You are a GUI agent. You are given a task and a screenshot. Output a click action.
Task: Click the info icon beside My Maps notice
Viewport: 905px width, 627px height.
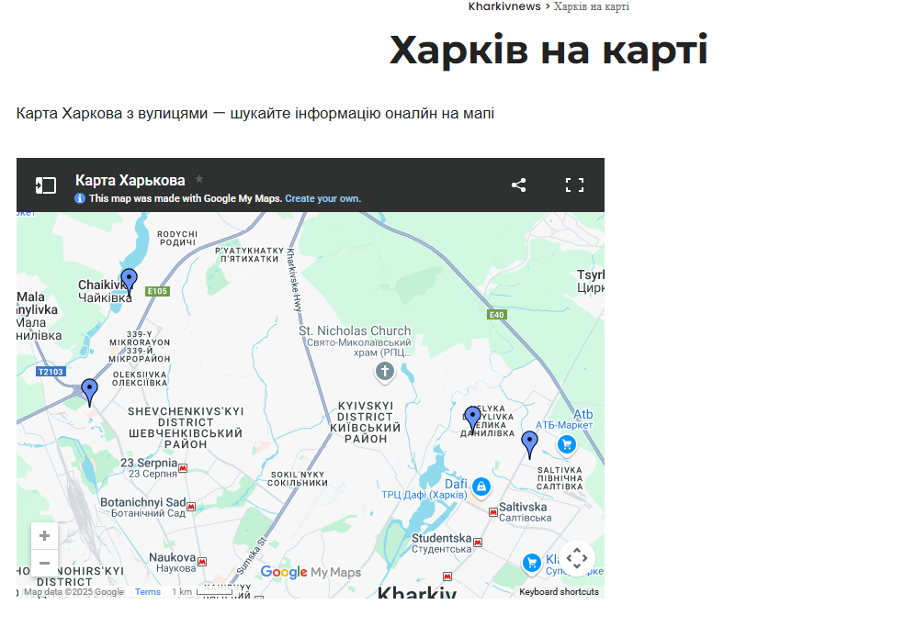pyautogui.click(x=80, y=198)
